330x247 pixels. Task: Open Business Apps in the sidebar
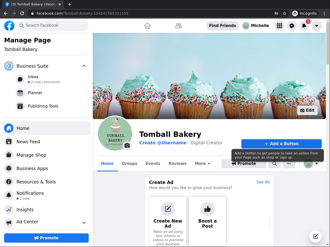[46, 168]
